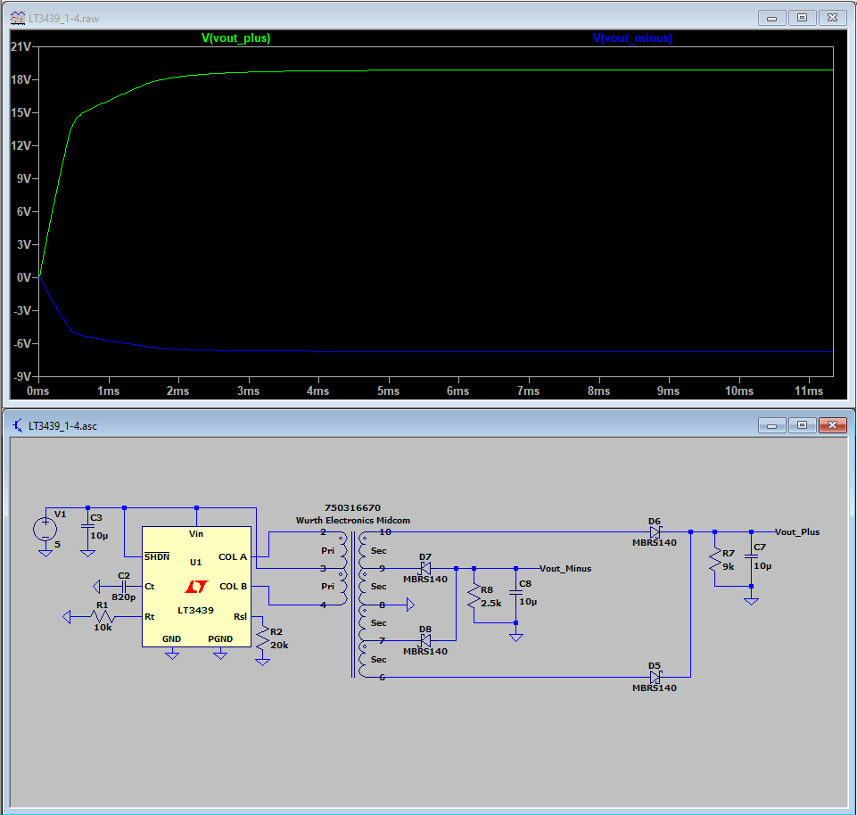Select diode D6 MBRS140 symbol

655,531
